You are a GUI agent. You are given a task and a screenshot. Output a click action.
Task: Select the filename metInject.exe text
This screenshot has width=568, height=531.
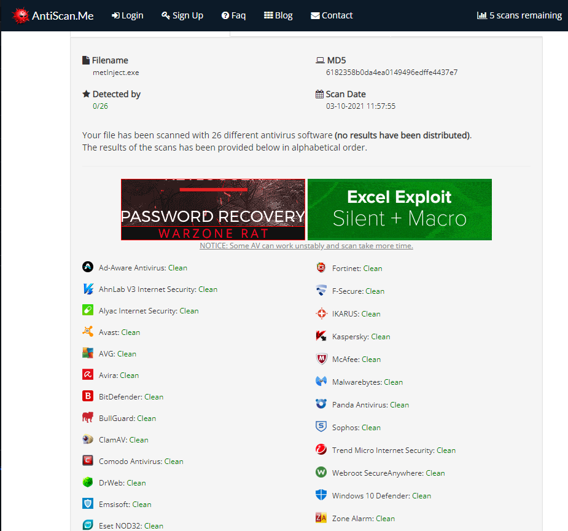coord(116,73)
